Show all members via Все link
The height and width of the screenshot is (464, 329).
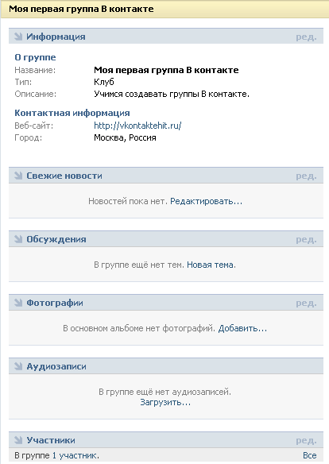pos(309,455)
